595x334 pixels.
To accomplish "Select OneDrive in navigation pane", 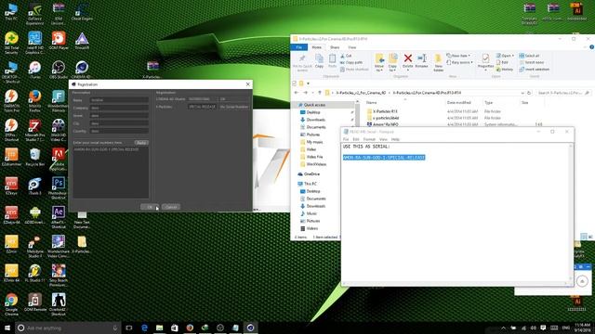I will point(311,174).
